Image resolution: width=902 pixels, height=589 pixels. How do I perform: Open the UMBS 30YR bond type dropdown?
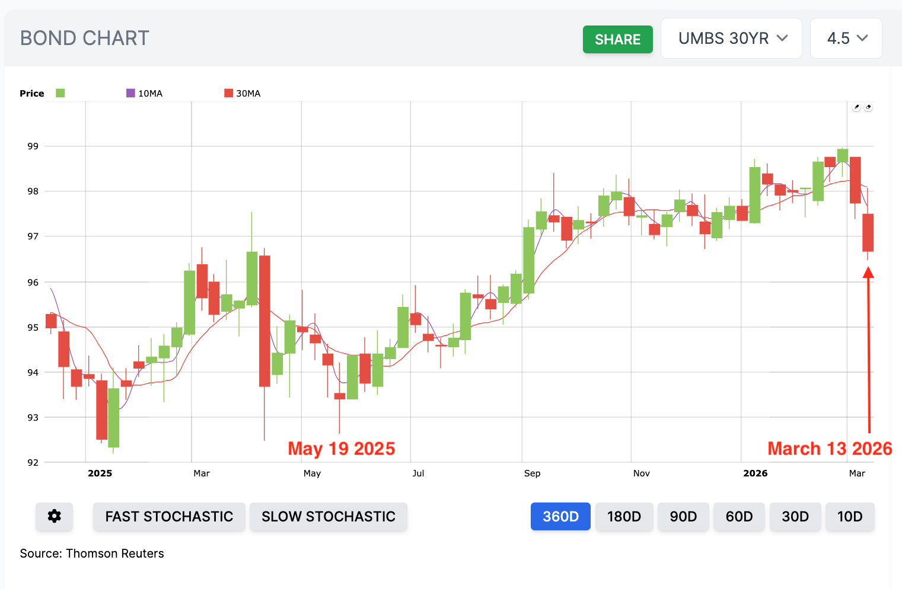[x=731, y=39]
